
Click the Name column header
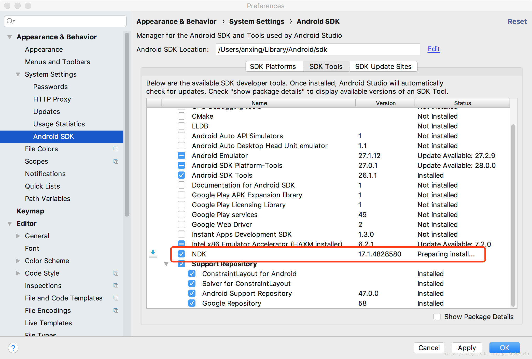pyautogui.click(x=259, y=103)
